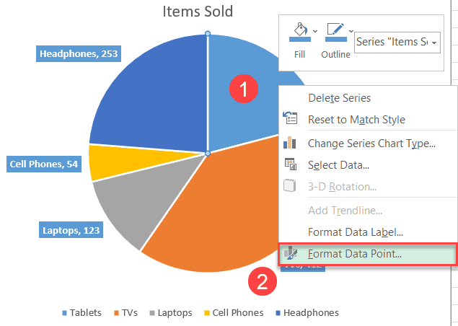Choose Delete Series from context menu
458x326 pixels.
pos(340,97)
